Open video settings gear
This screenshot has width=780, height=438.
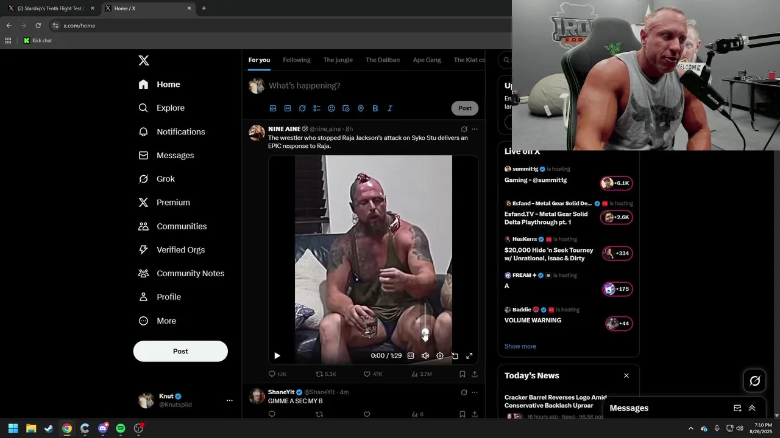440,356
